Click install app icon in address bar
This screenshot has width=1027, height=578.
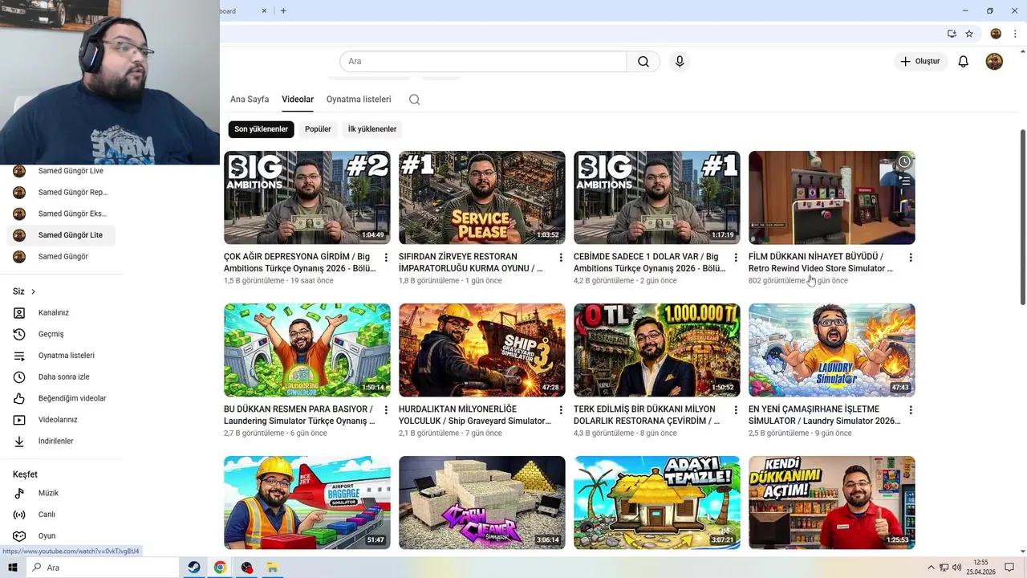tap(952, 34)
